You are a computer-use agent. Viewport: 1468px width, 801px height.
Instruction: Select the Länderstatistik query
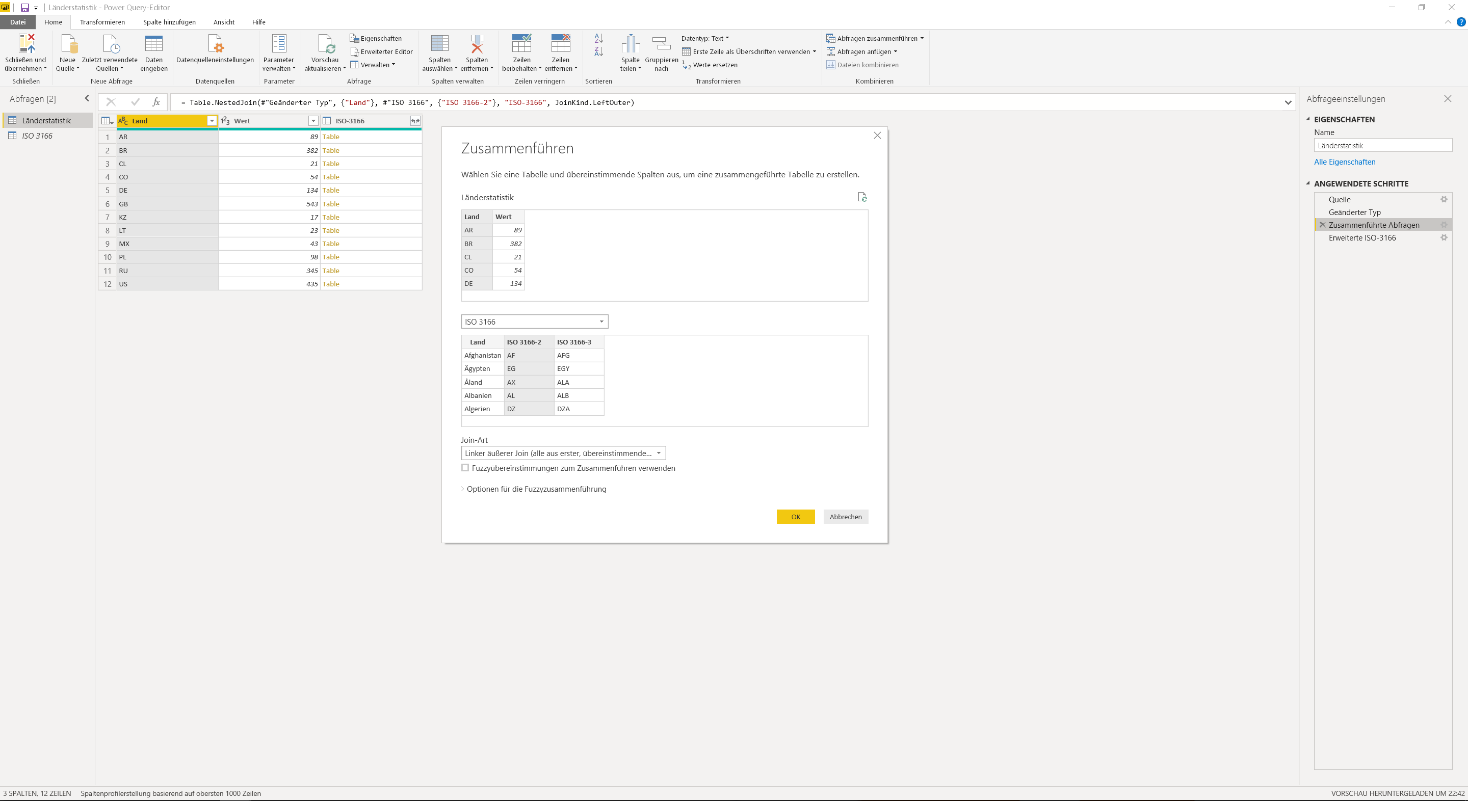point(47,120)
